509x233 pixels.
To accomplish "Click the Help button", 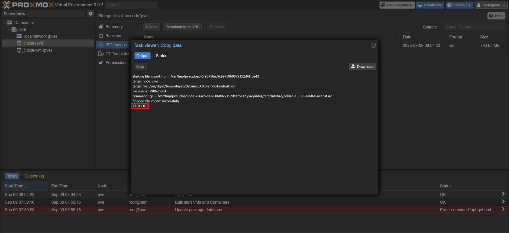I will click(496, 16).
